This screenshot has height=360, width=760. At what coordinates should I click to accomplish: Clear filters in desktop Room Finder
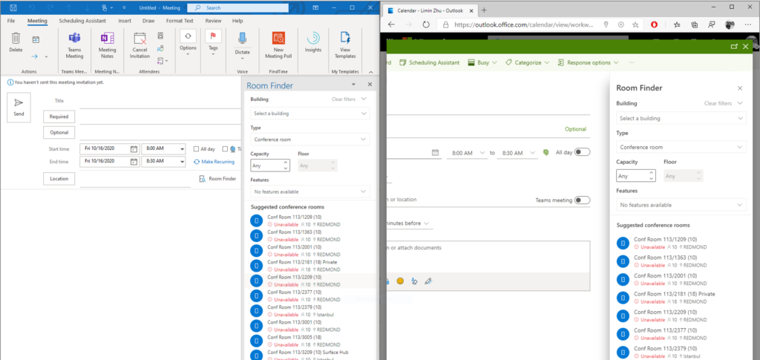click(343, 99)
